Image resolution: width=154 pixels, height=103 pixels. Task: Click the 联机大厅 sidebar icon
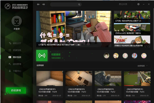[x=10, y=43]
